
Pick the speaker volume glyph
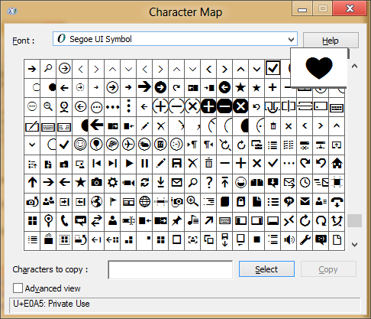(289, 240)
